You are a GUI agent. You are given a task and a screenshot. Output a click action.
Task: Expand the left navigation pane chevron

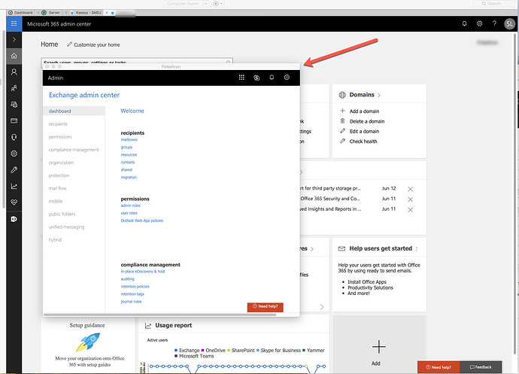tap(14, 39)
